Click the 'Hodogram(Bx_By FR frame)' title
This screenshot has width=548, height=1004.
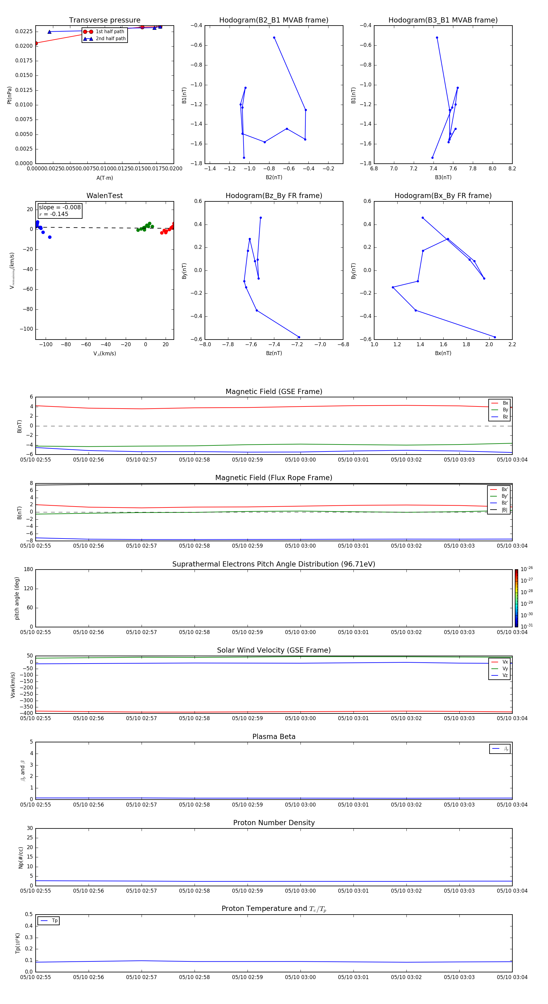click(x=443, y=196)
